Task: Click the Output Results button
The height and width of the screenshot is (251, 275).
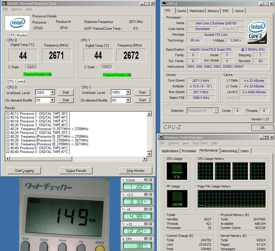Action: point(76,170)
